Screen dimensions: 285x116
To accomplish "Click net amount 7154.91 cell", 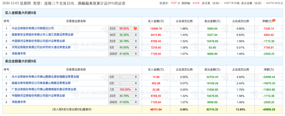I will click(x=269, y=47).
